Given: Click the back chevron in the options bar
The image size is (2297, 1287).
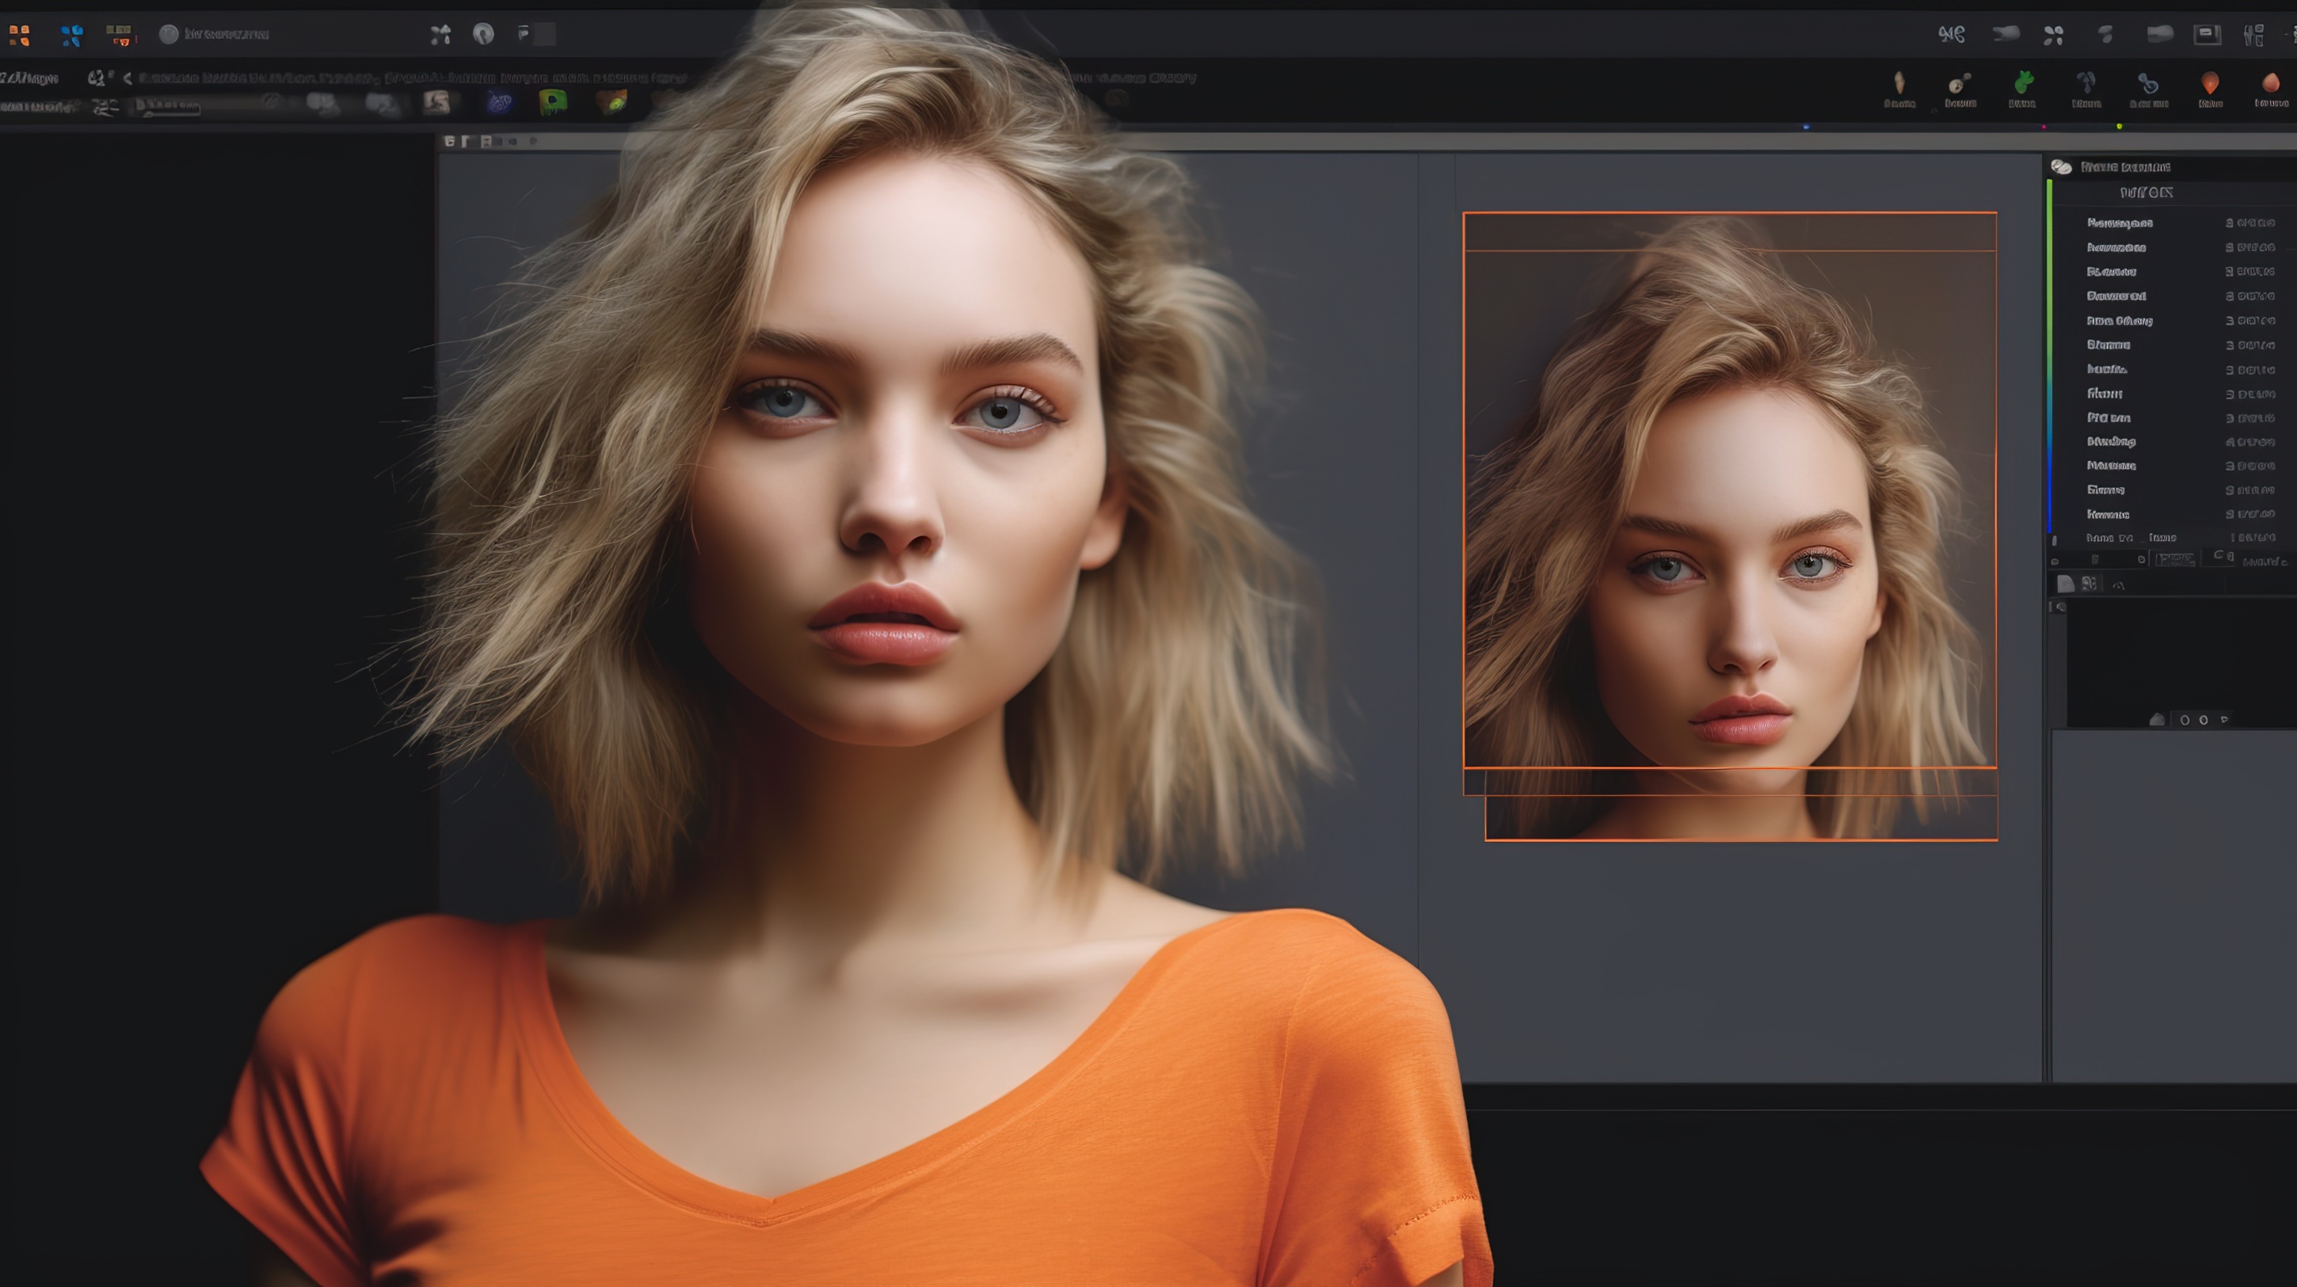Looking at the screenshot, I should pos(128,78).
